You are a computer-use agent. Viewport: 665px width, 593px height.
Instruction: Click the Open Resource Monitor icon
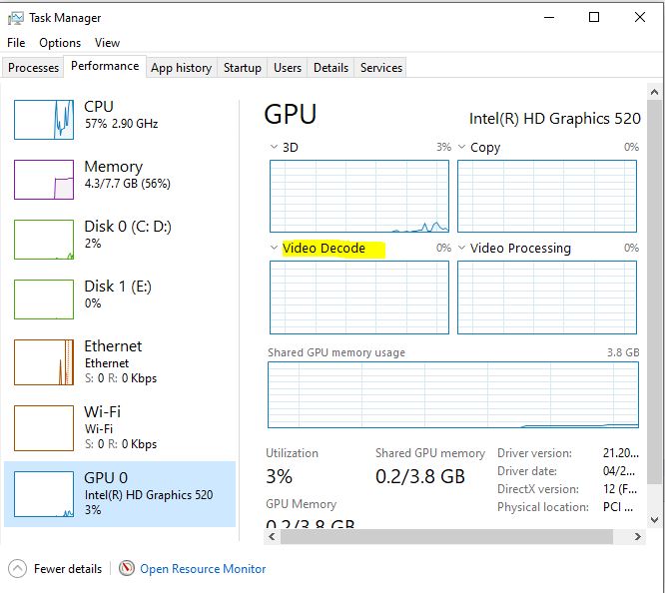(x=127, y=569)
